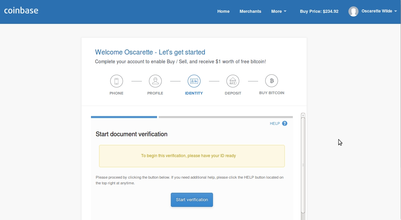401x220 pixels.
Task: Click the BUY BITCOIN step label
Action: pyautogui.click(x=272, y=93)
